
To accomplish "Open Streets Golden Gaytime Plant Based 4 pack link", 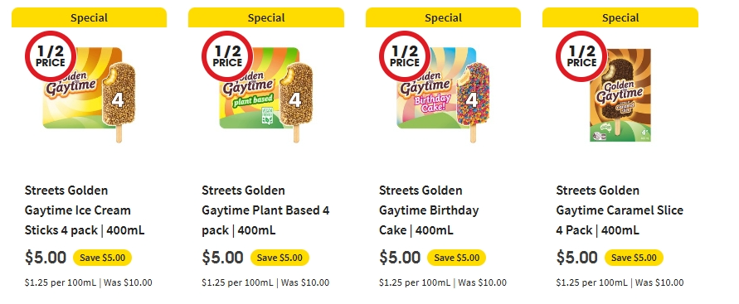I will coord(265,210).
